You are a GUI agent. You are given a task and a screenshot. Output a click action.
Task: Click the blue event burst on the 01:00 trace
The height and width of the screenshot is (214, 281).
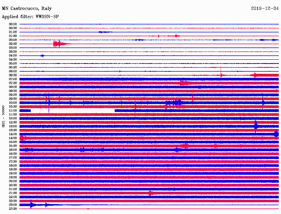pyautogui.click(x=105, y=32)
